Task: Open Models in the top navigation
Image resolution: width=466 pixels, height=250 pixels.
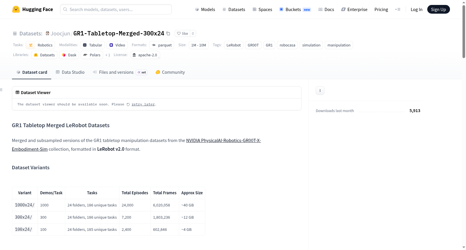Action: point(205,9)
